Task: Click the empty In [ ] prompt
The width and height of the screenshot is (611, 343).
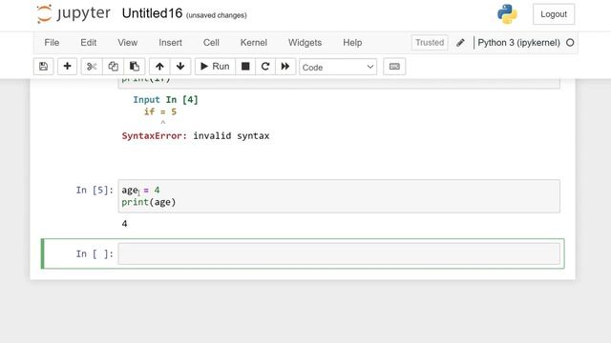Action: (x=95, y=254)
